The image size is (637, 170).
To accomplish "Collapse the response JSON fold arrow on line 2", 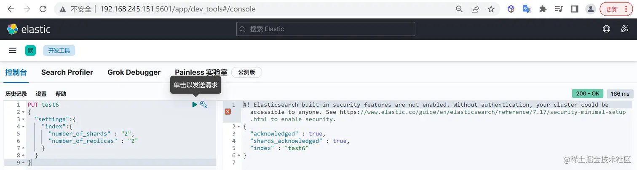I will [x=238, y=127].
